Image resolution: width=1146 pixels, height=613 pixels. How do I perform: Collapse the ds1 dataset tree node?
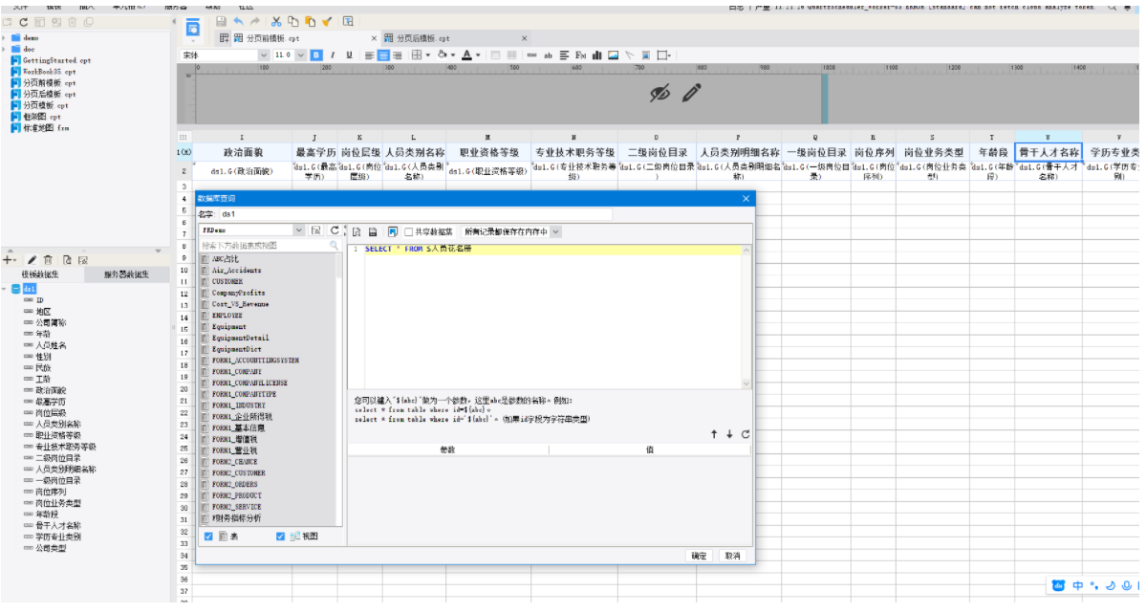click(5, 289)
